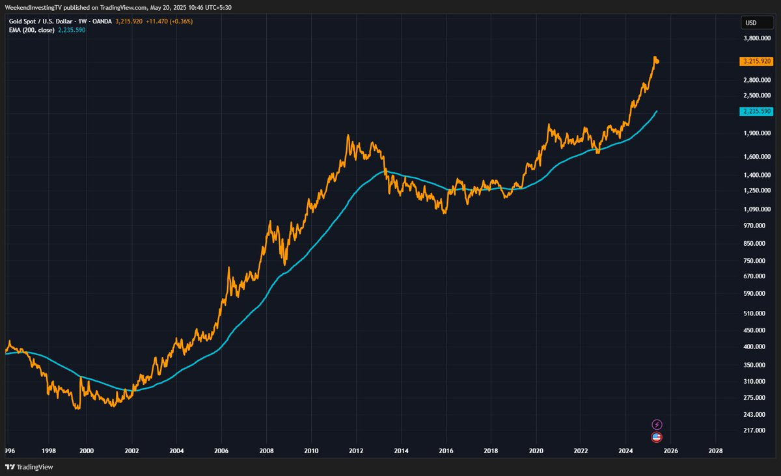Click the 1,400.000 price axis label
The height and width of the screenshot is (476, 781).
[x=757, y=175]
